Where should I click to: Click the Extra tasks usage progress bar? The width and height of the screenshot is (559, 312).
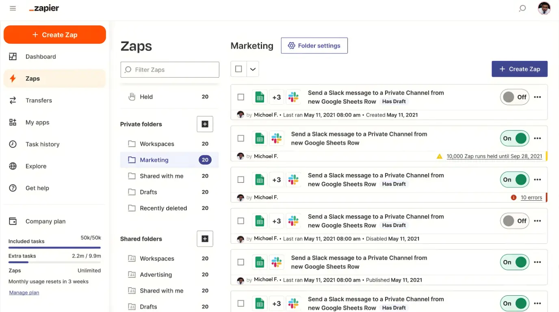pyautogui.click(x=54, y=262)
